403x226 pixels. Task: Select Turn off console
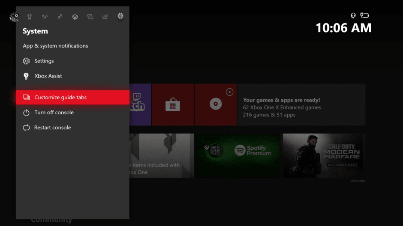54,113
